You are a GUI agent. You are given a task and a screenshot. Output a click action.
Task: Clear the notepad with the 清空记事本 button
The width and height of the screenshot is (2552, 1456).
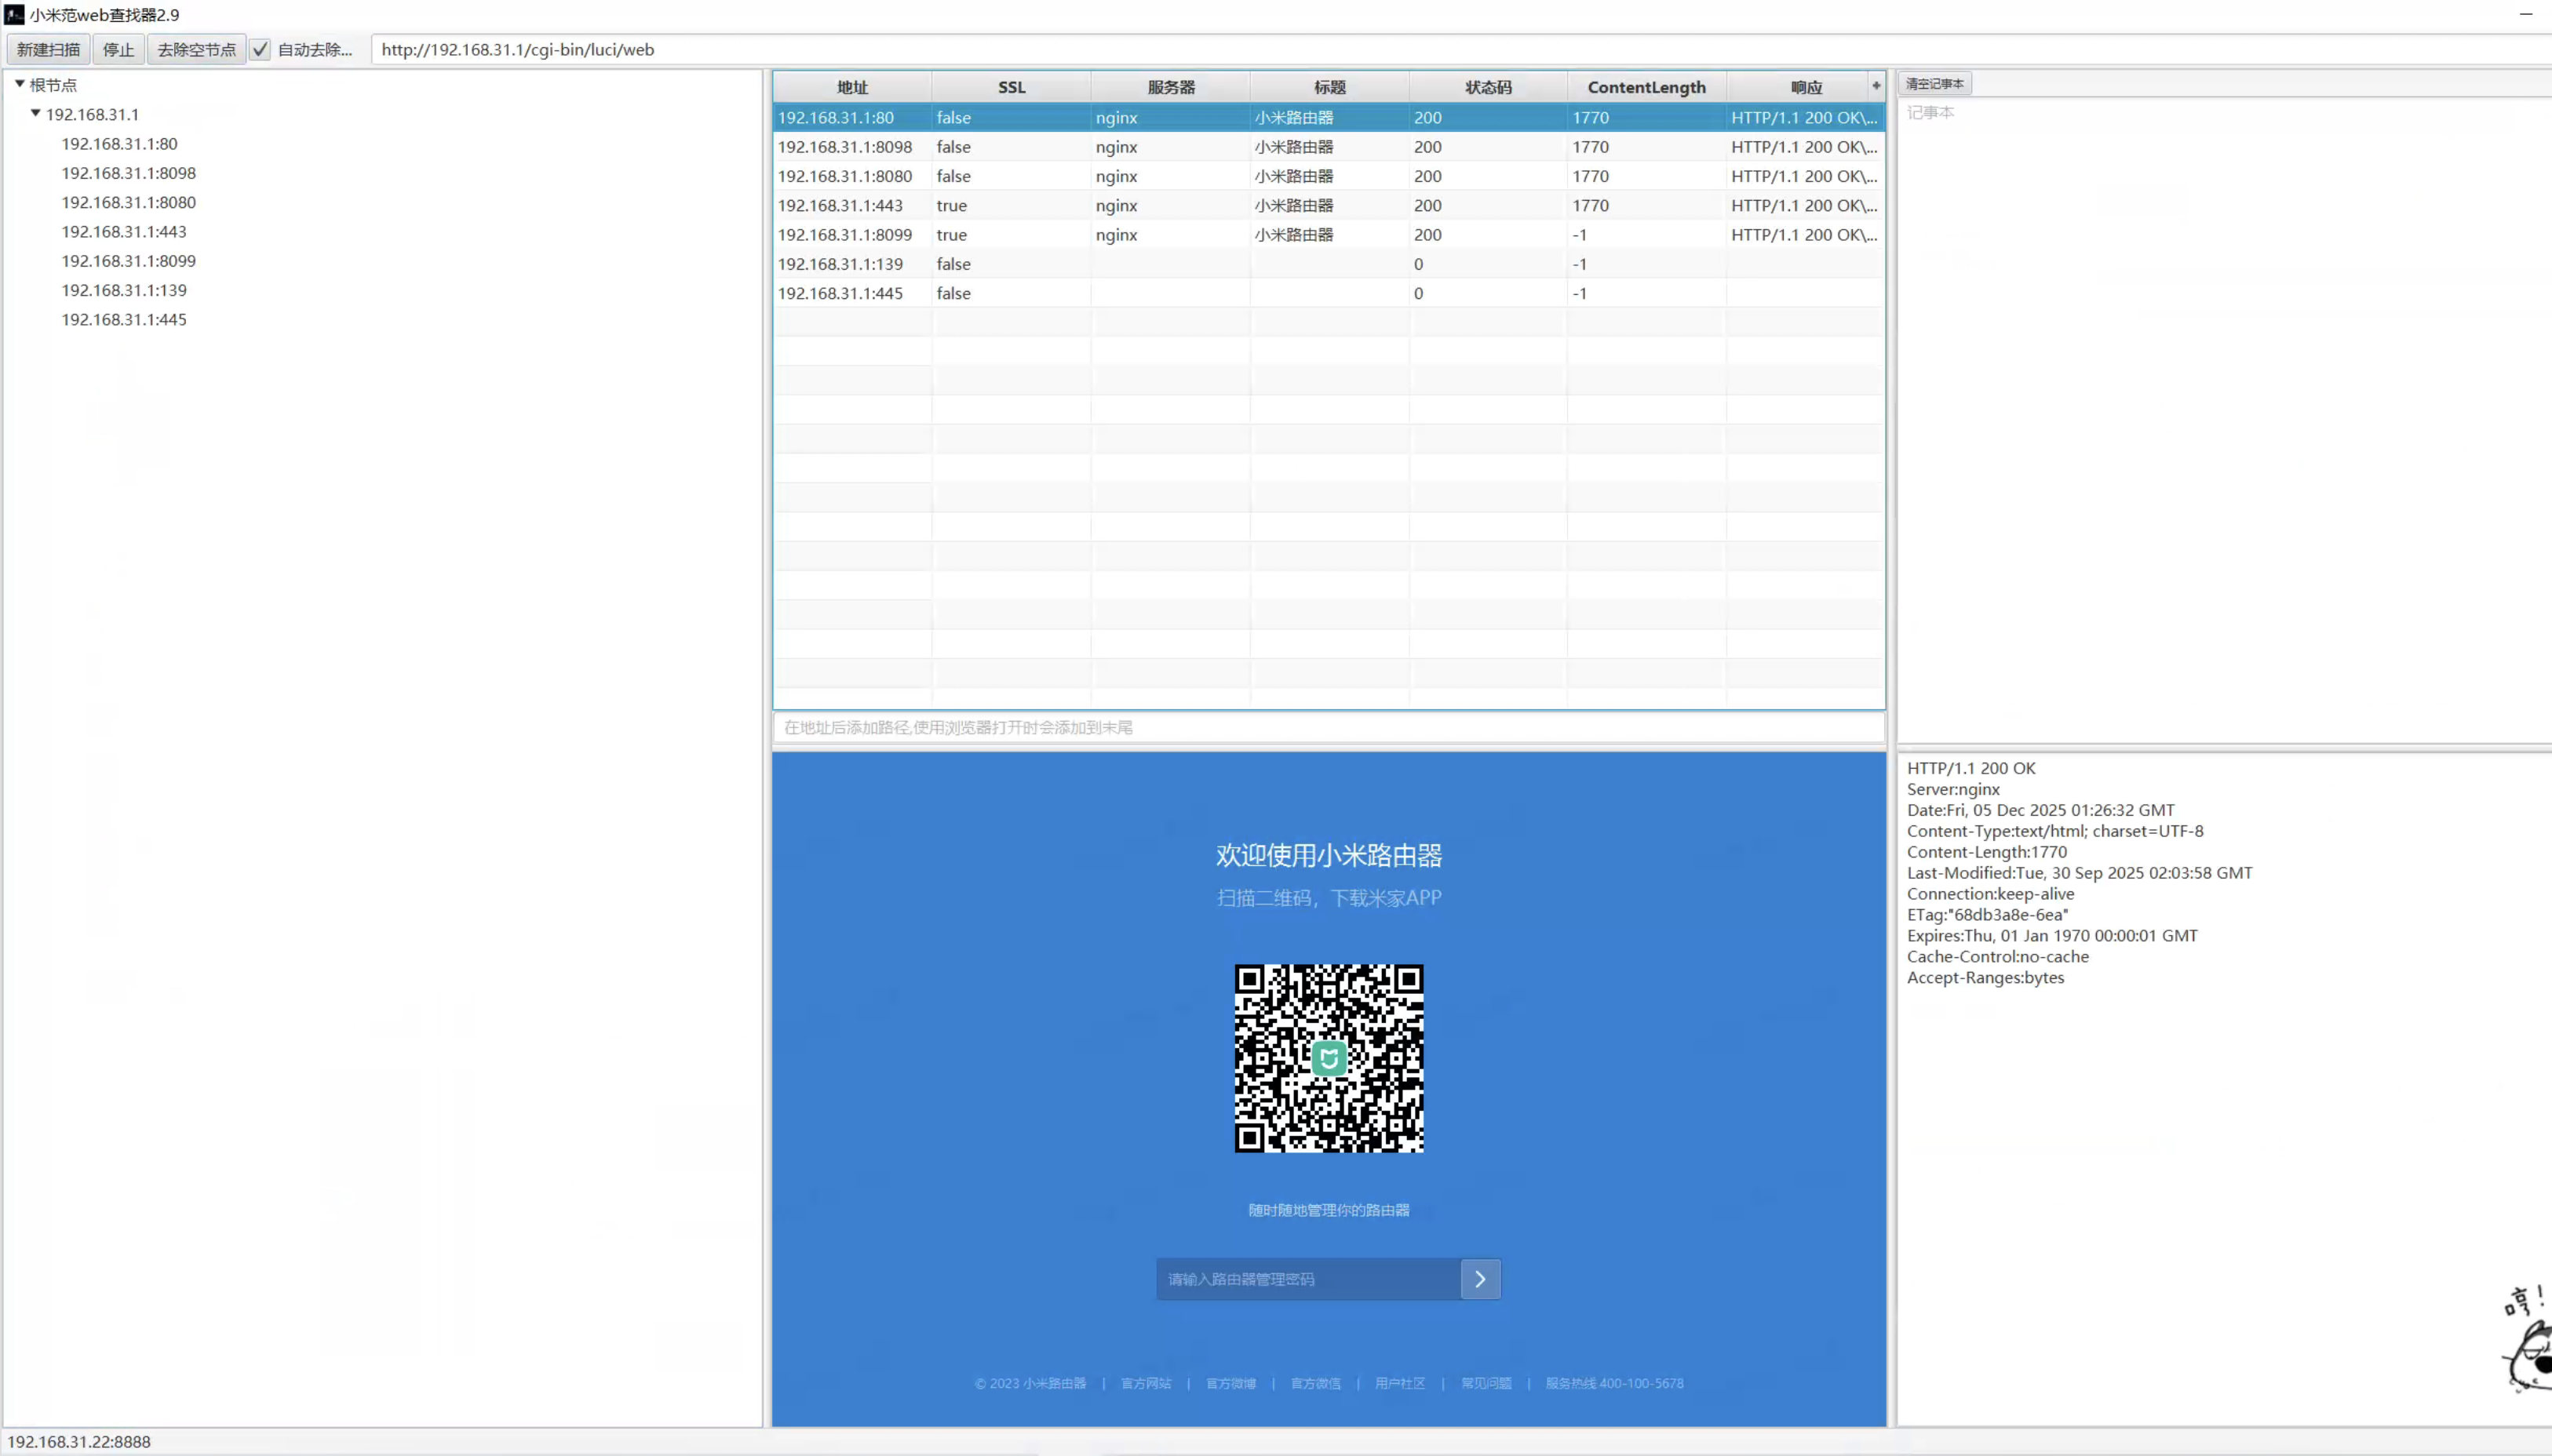[x=1934, y=84]
